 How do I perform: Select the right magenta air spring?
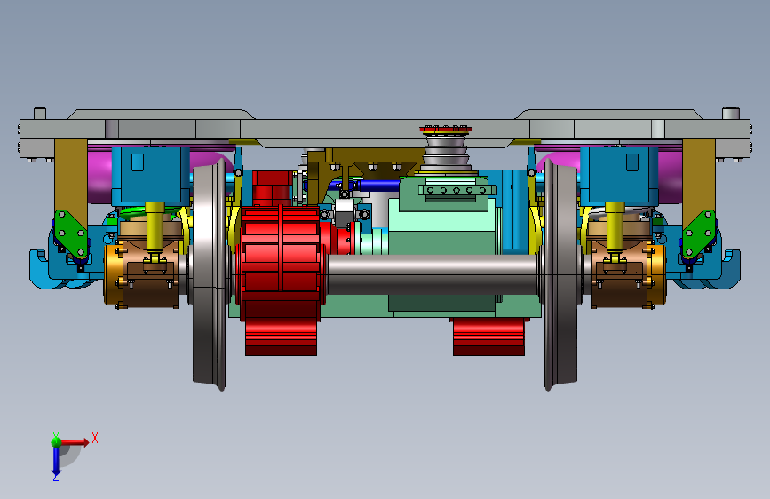[671, 177]
